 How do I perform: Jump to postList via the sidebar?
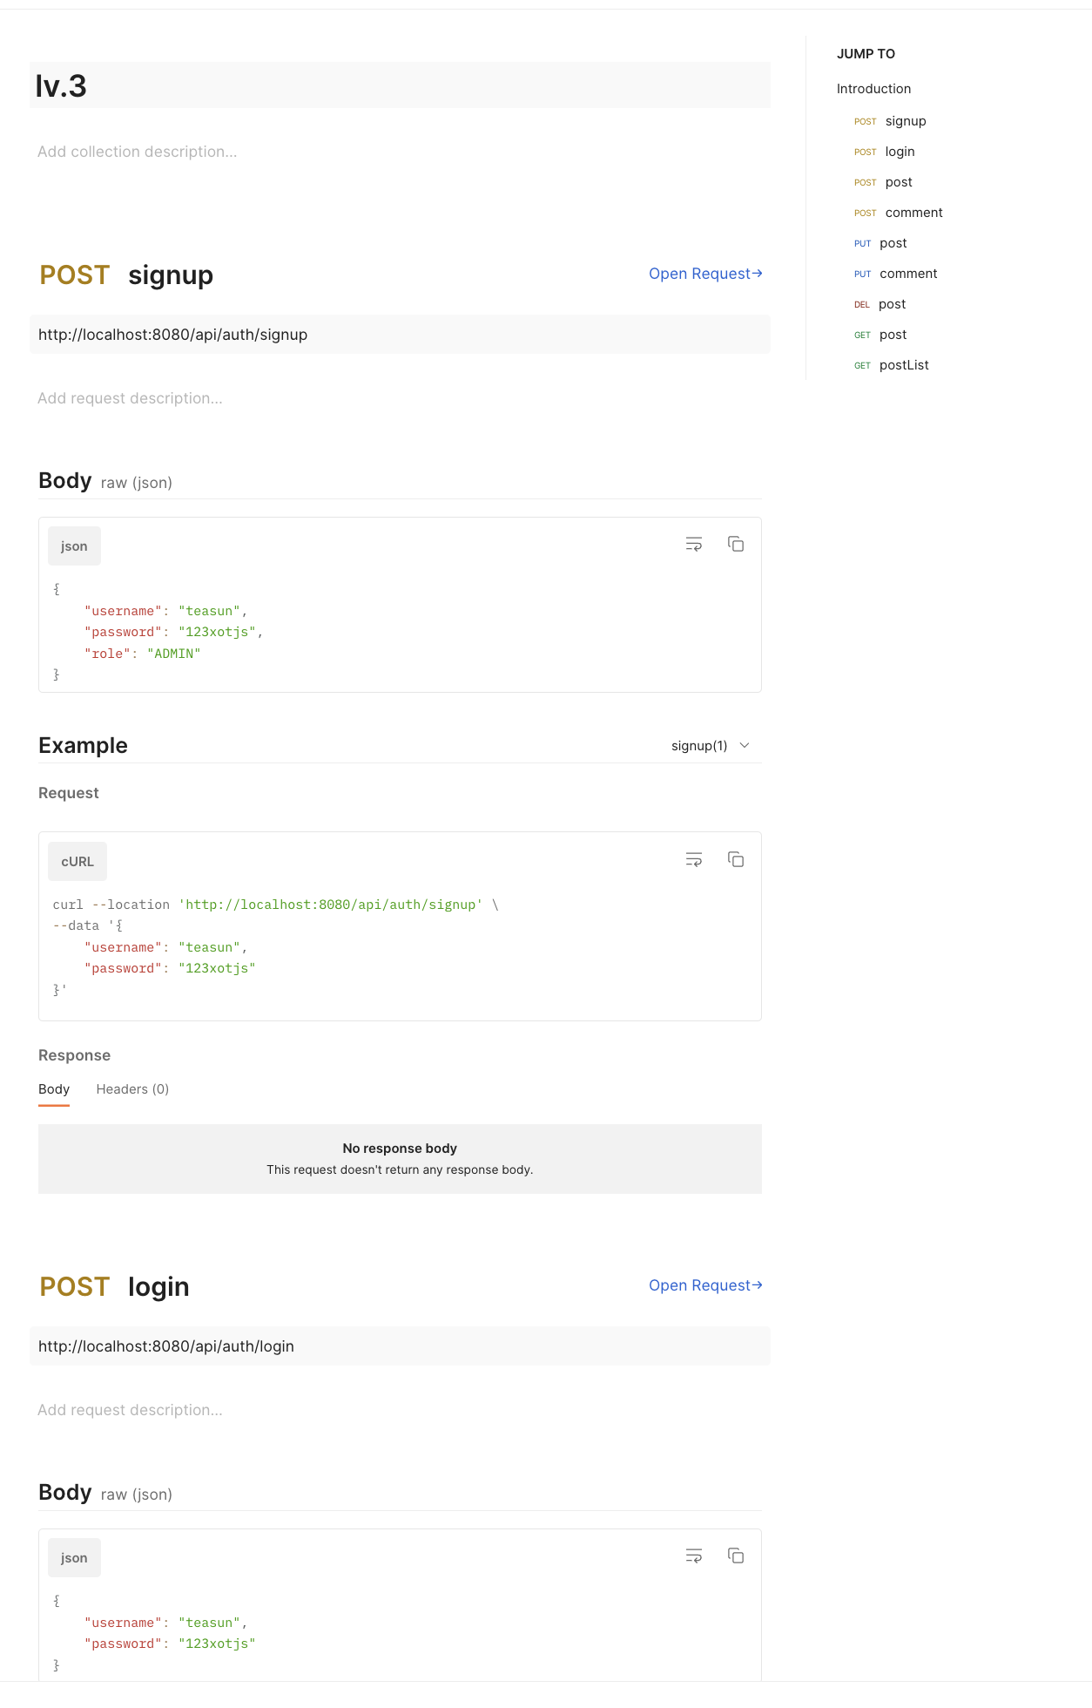[x=904, y=365]
